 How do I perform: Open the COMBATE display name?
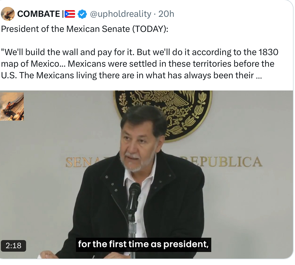click(39, 14)
